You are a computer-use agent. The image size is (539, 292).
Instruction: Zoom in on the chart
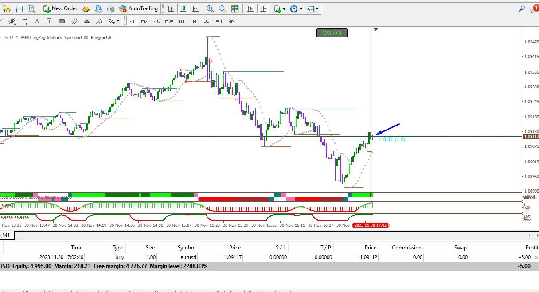coord(210,8)
